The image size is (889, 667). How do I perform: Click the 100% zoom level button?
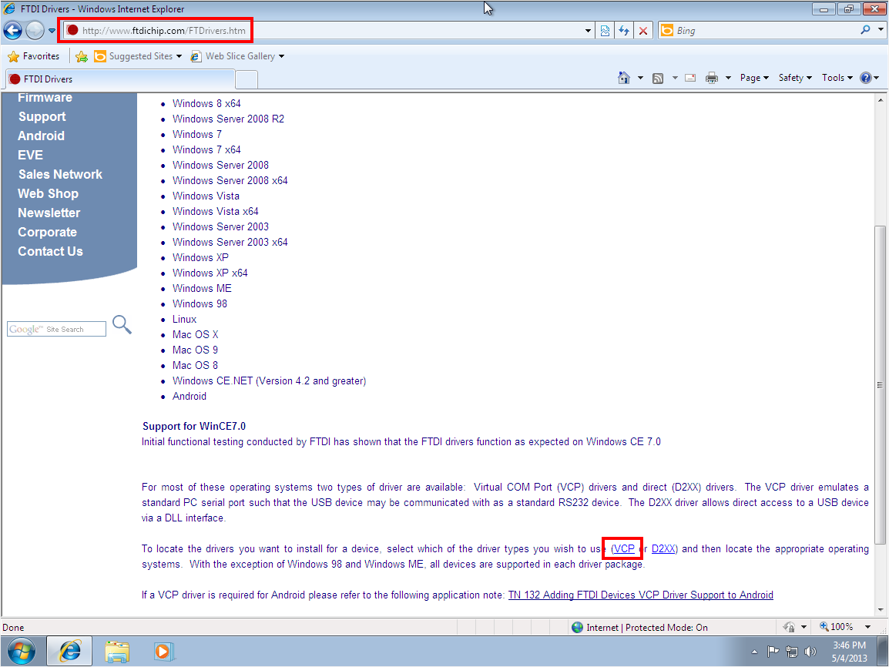pyautogui.click(x=837, y=627)
